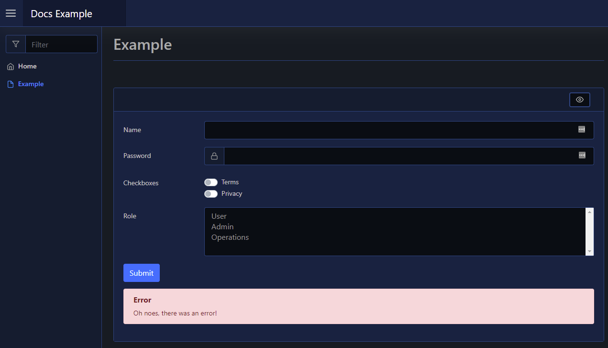The height and width of the screenshot is (348, 608).
Task: Open the hamburger navigation menu
Action: (x=11, y=13)
